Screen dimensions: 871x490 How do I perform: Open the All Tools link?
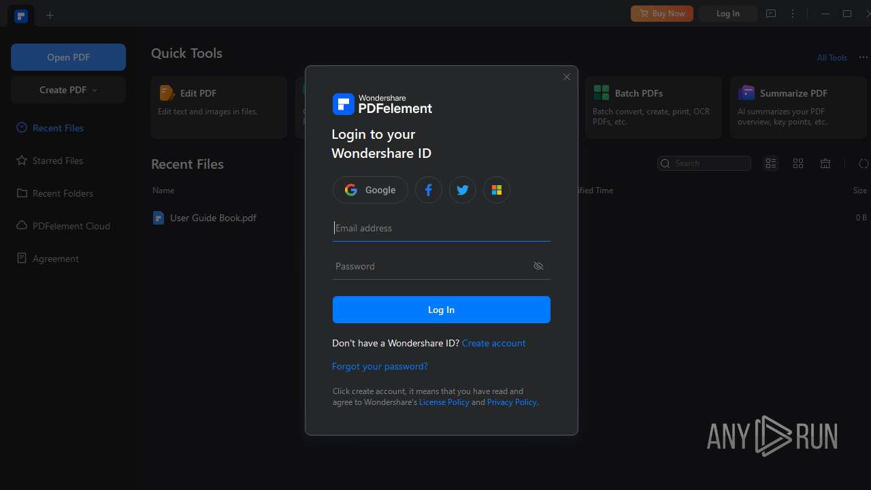tap(832, 58)
